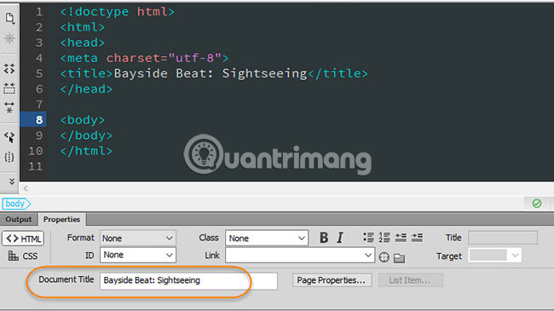Viewport: 554px width, 311px height.
Task: Click the opening <body> tag in code
Action: coord(83,120)
